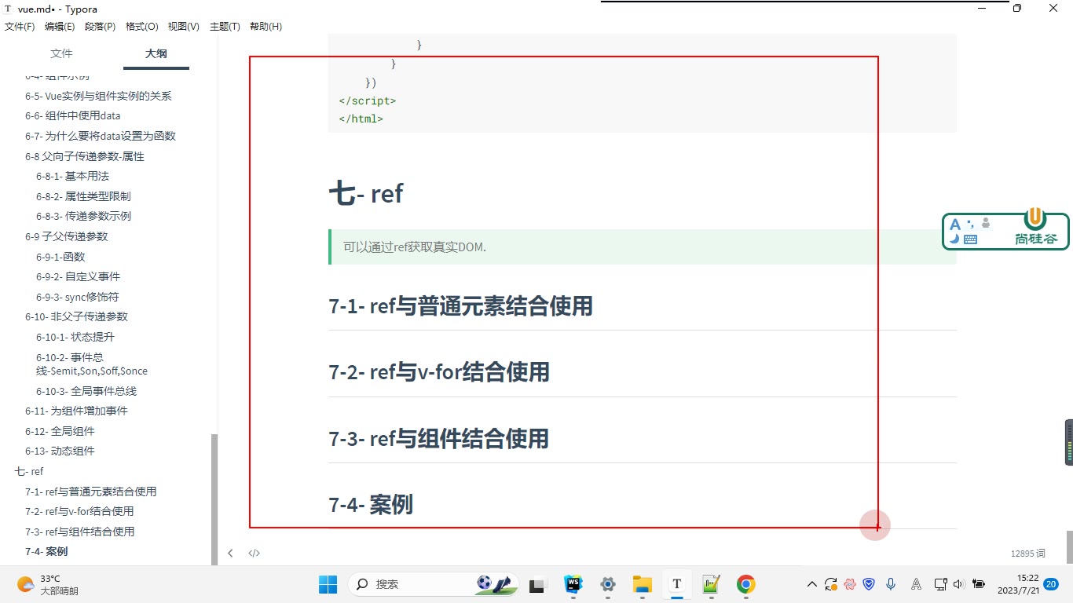The image size is (1073, 603).
Task: Open the 文件(F) menu
Action: (20, 27)
